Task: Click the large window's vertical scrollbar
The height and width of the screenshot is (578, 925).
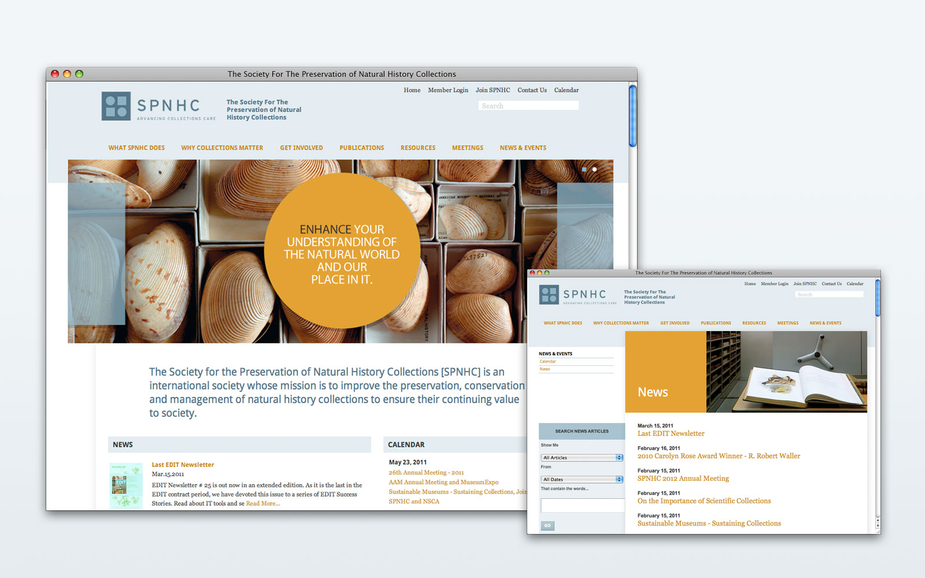Action: point(632,116)
